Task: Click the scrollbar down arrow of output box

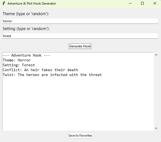Action: tap(156, 128)
